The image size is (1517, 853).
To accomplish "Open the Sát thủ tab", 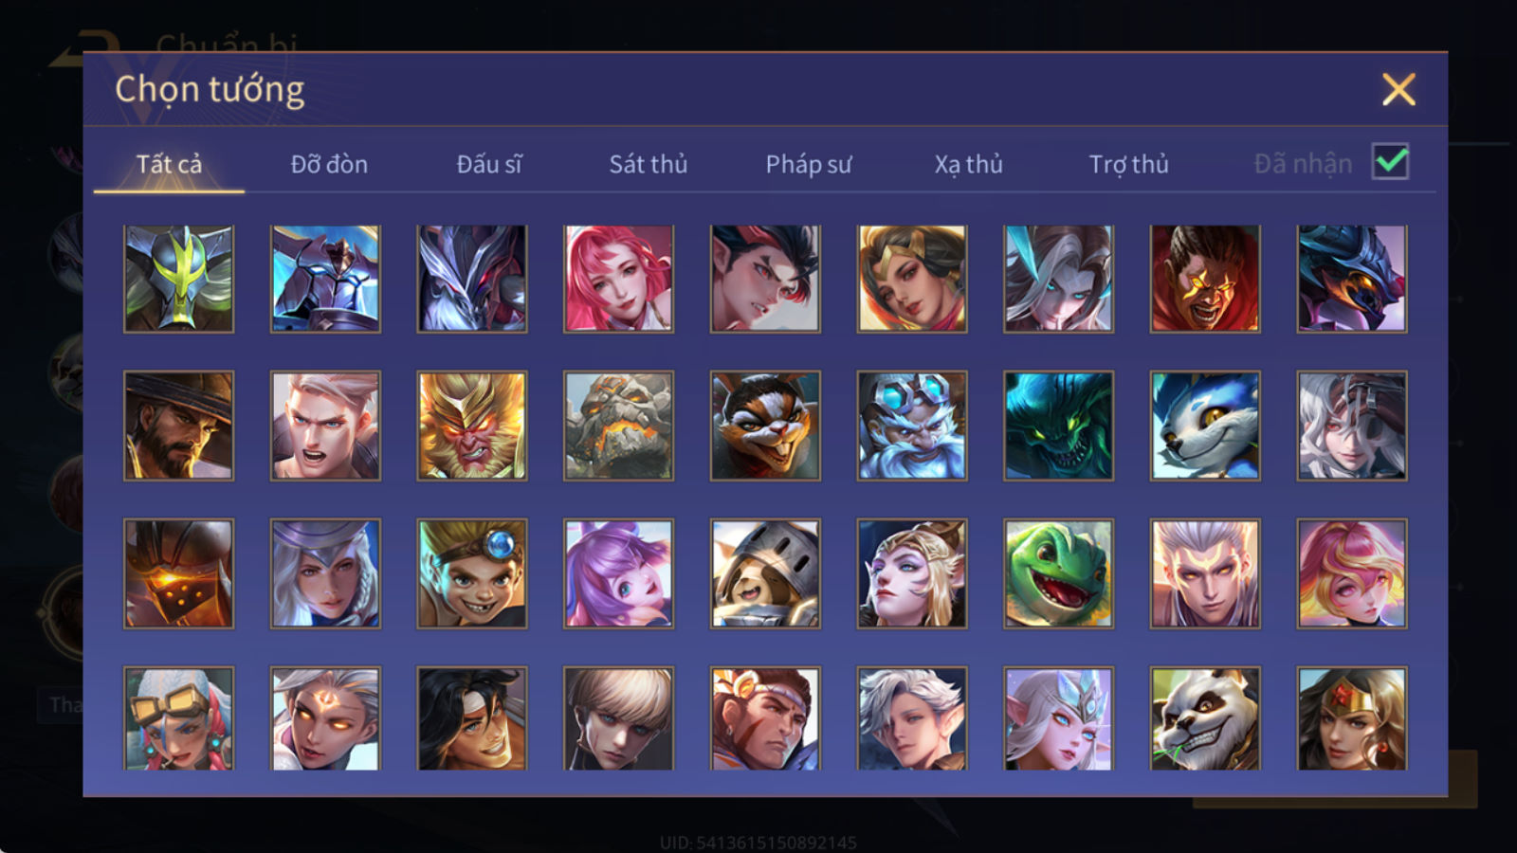I will click(x=648, y=164).
